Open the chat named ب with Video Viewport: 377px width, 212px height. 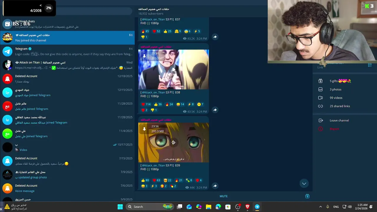click(67, 147)
